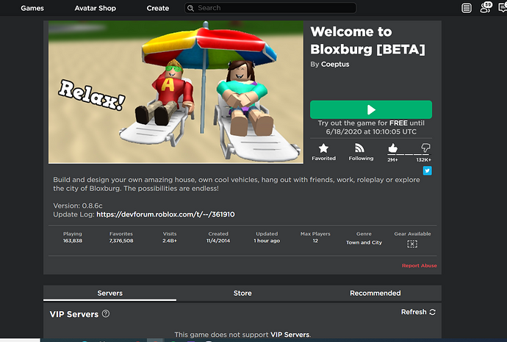Refresh the servers list
Screen dimensions: 507x342
[418, 312]
